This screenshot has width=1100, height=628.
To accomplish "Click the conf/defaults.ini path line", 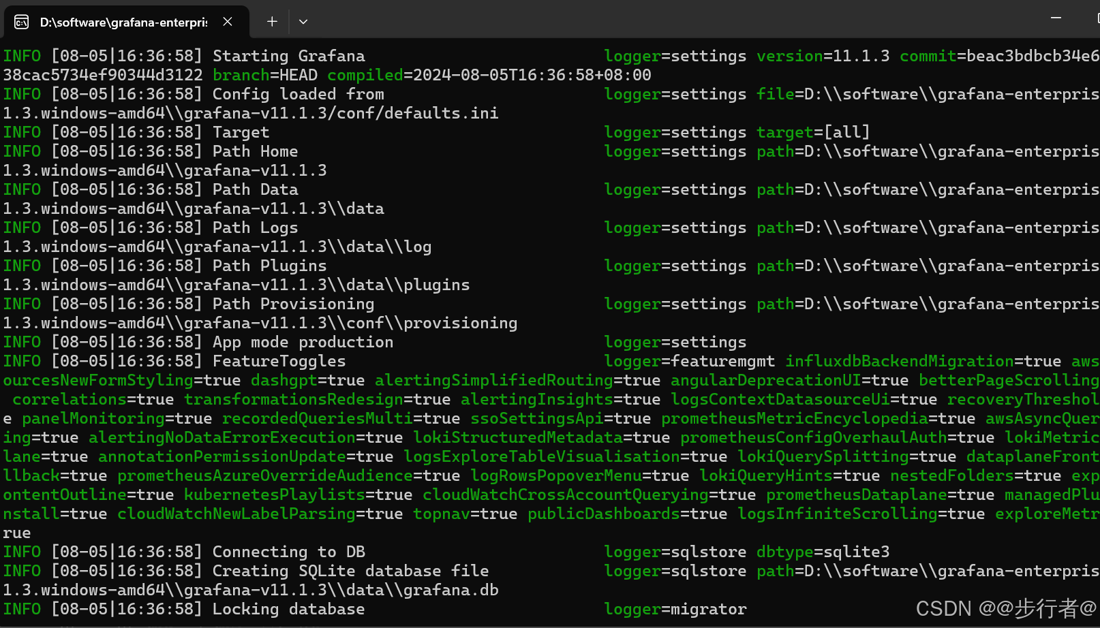I will 251,113.
